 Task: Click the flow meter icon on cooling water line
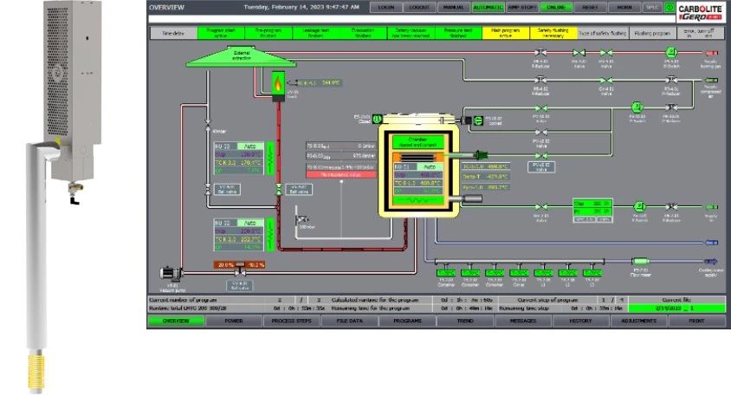click(x=641, y=260)
